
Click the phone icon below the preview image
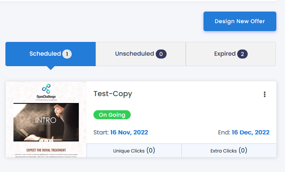pos(41,141)
